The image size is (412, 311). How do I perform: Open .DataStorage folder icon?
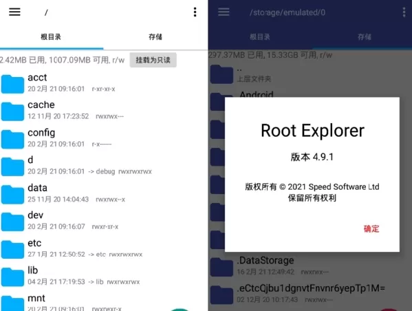click(x=221, y=267)
